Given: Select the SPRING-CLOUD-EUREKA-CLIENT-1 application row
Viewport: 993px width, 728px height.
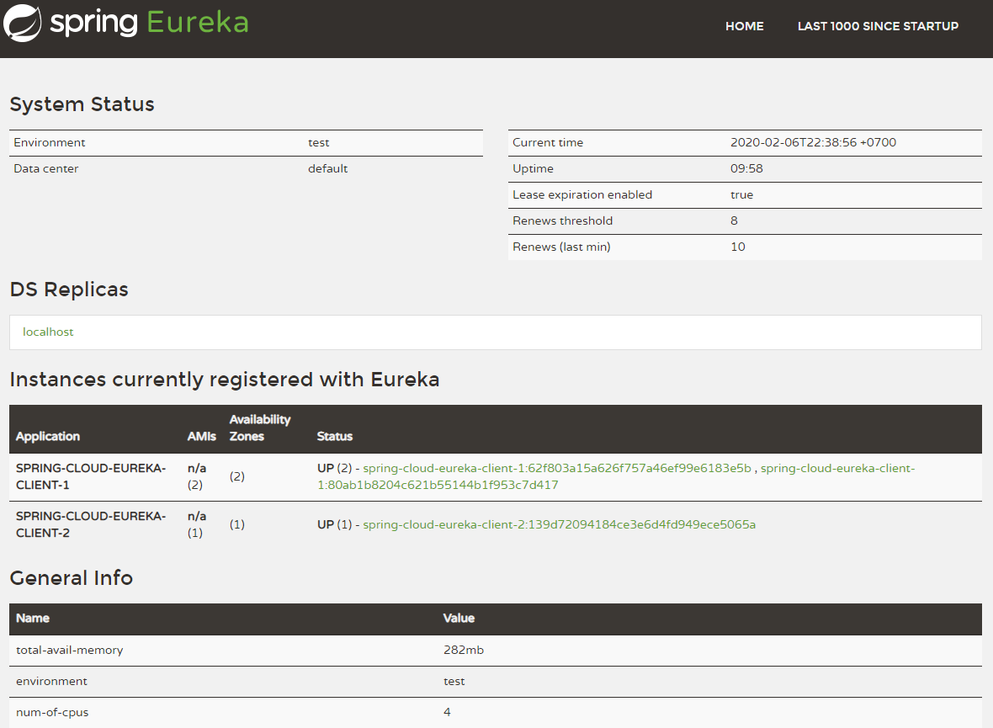Looking at the screenshot, I should coord(93,476).
